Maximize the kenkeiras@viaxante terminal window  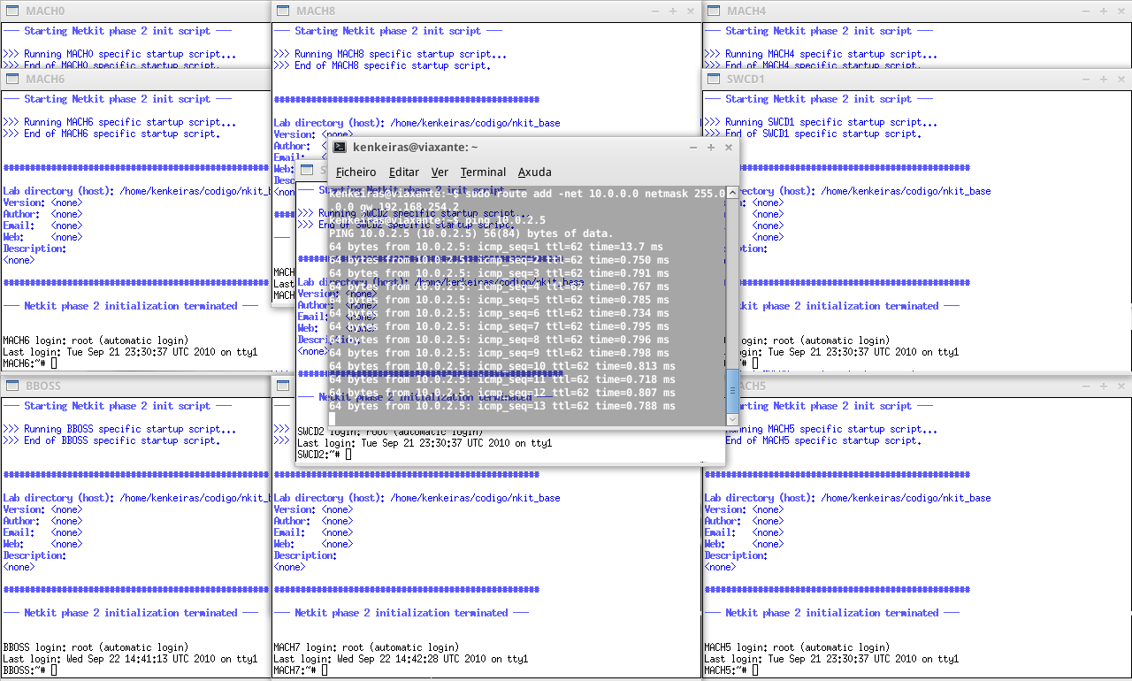711,148
